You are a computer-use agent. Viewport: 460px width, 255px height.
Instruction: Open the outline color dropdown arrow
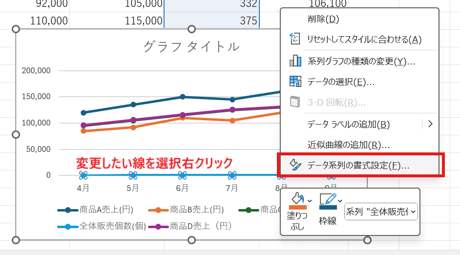tap(339, 200)
